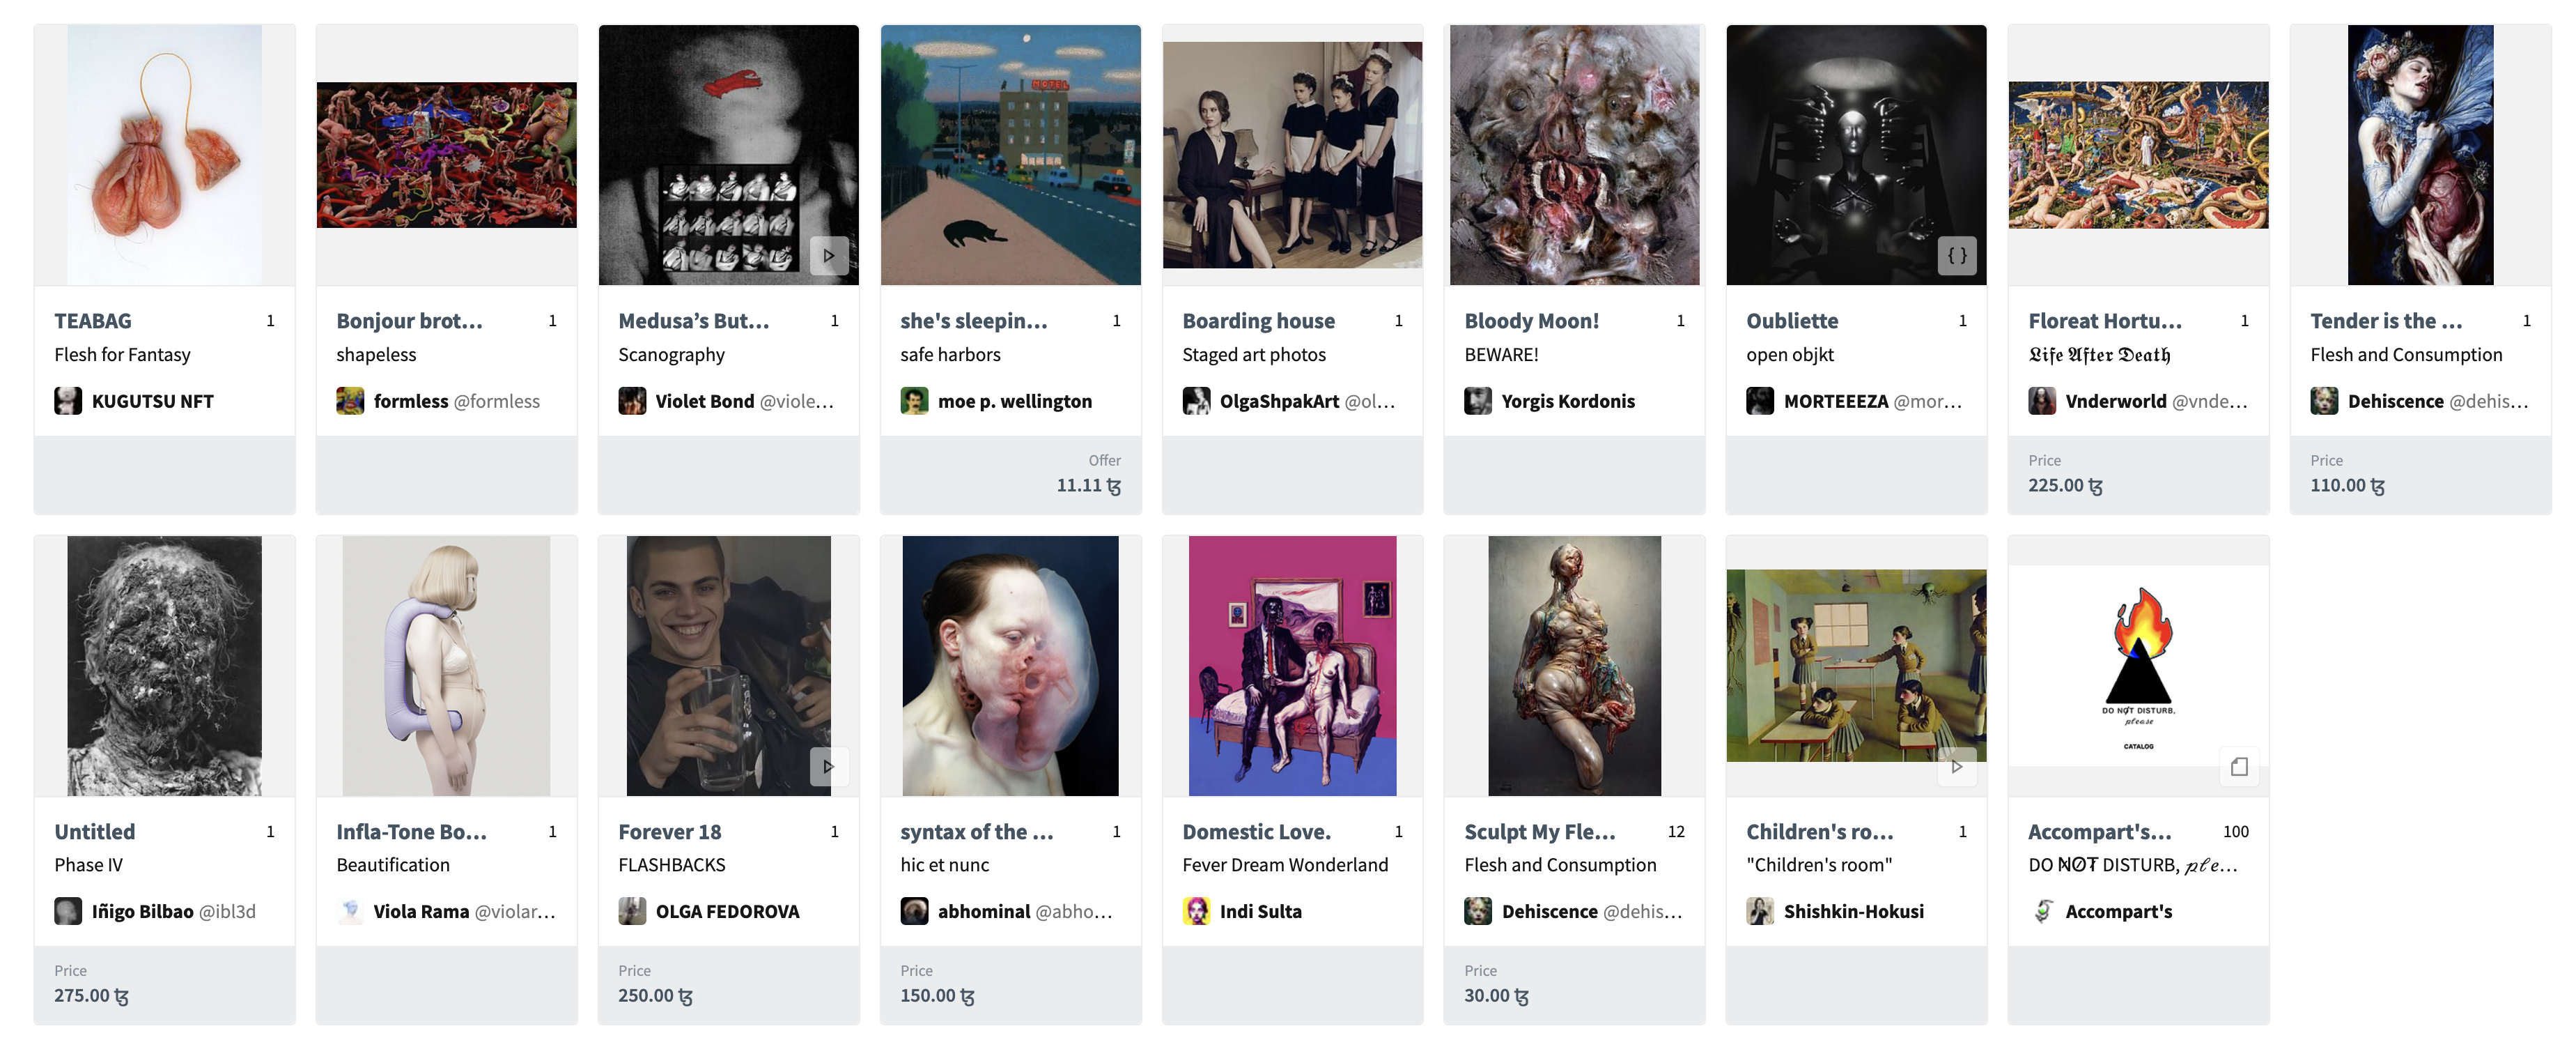Click the code braces icon on Oubliette

point(1957,255)
